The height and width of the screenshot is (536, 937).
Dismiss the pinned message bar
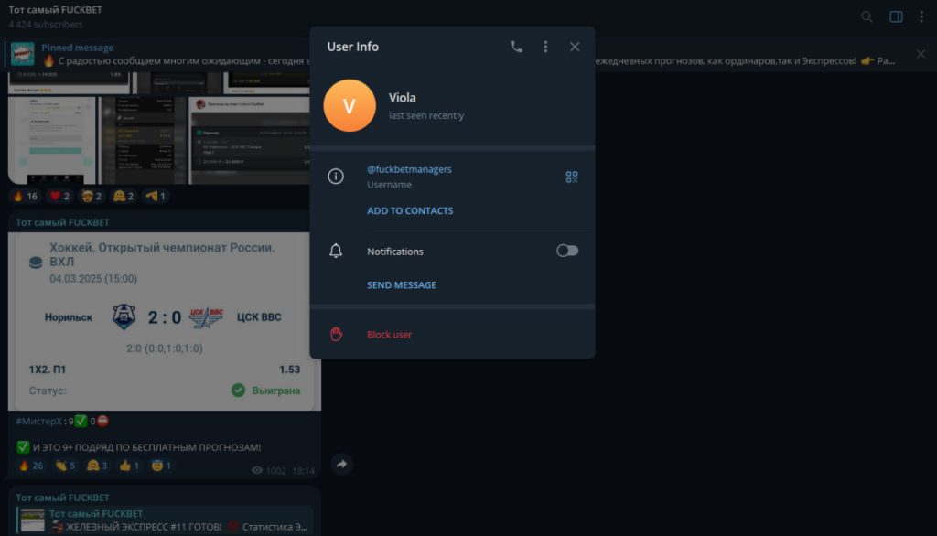[921, 54]
